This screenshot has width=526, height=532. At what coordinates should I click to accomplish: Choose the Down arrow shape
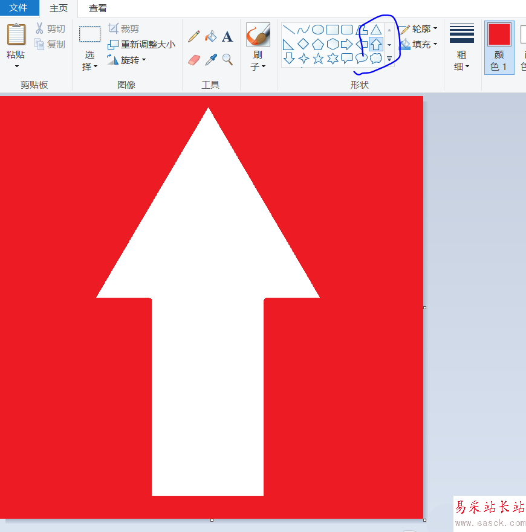(x=289, y=59)
